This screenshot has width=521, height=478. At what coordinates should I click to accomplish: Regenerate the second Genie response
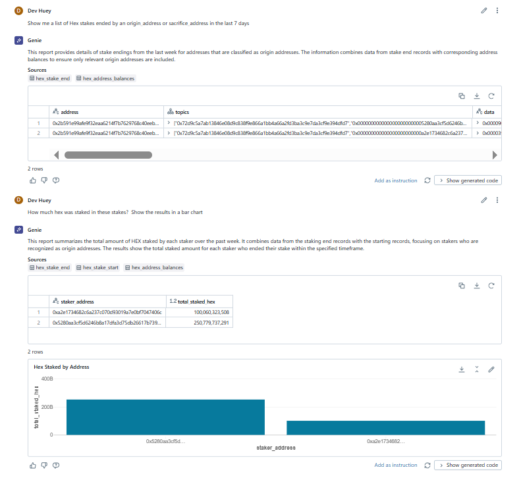coord(427,465)
